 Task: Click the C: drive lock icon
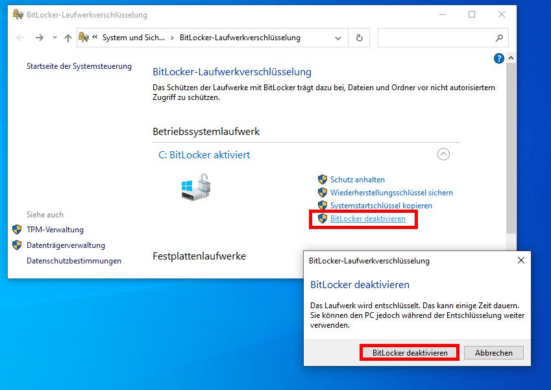(x=196, y=187)
